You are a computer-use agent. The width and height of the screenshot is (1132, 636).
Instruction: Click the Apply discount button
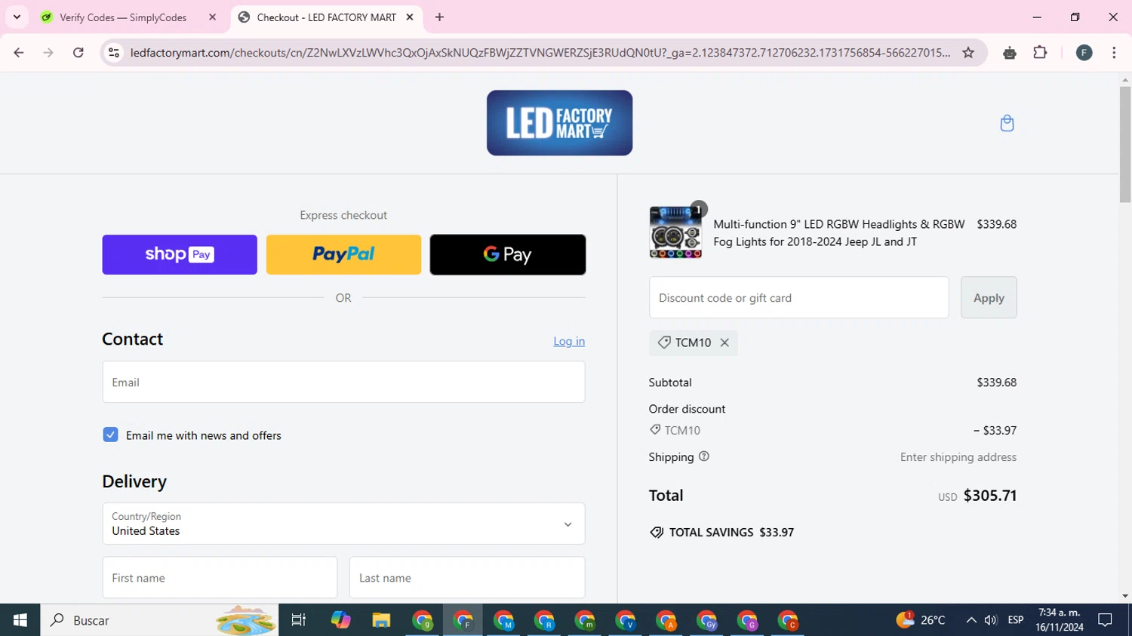point(989,297)
